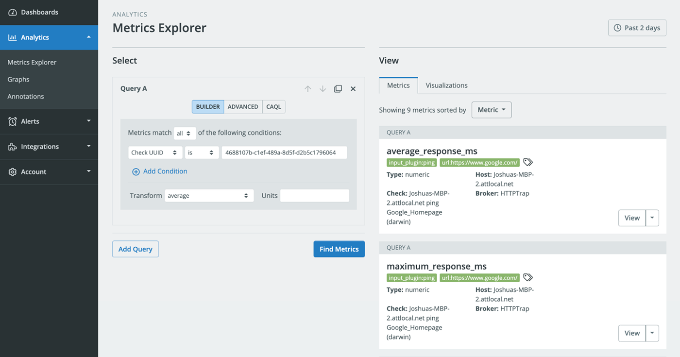Image resolution: width=680 pixels, height=357 pixels.
Task: Duplicate Query A using the copy icon
Action: (x=338, y=89)
